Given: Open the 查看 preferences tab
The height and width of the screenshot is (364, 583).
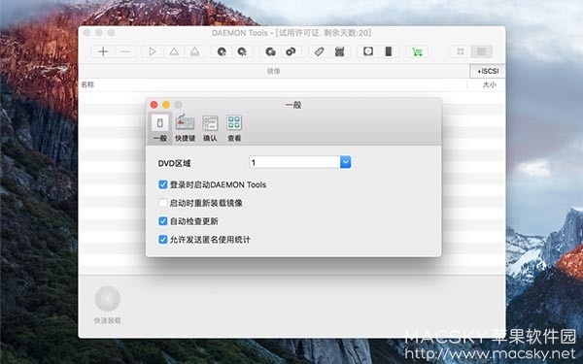Looking at the screenshot, I should 234,128.
